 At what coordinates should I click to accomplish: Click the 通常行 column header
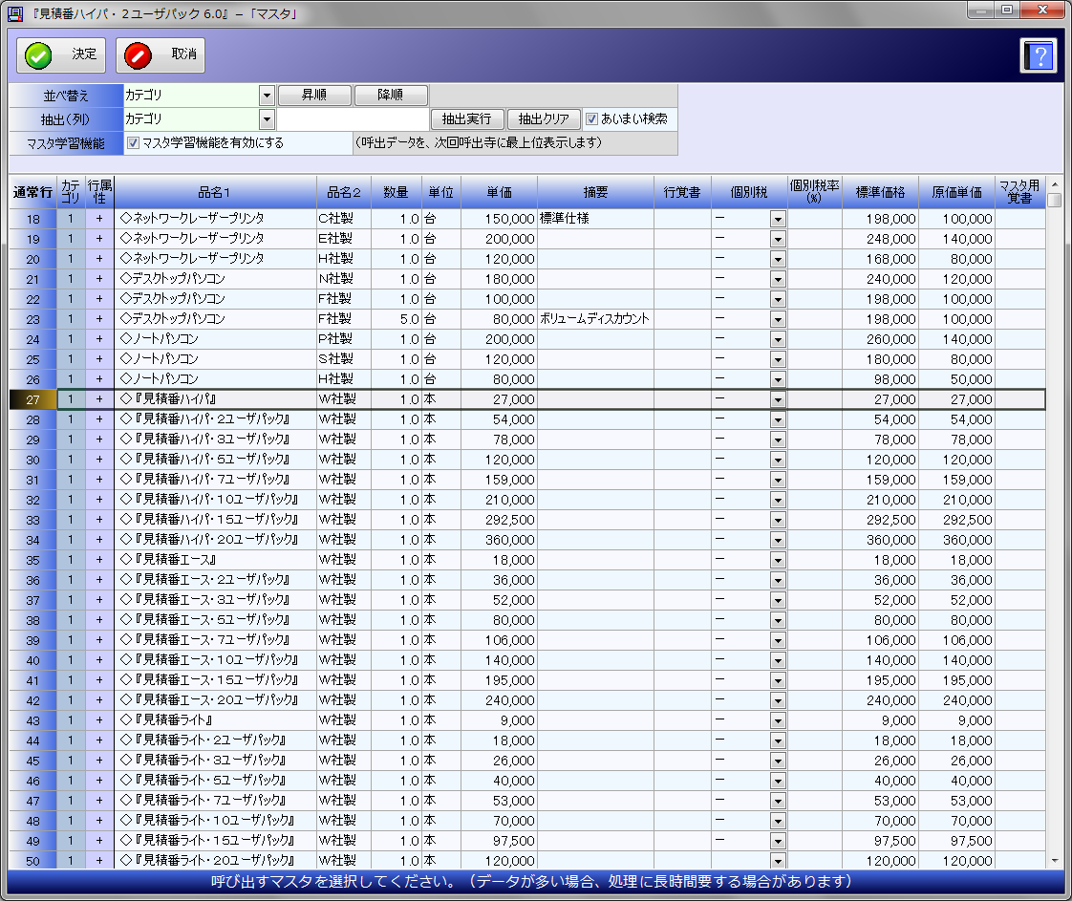coord(32,192)
